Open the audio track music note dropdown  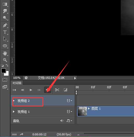[x=69, y=121]
